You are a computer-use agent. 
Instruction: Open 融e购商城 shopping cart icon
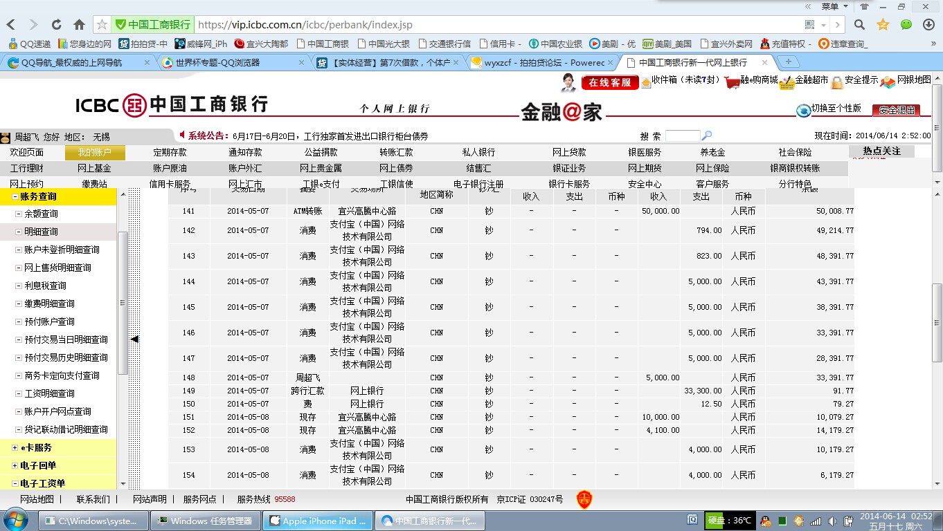[x=732, y=82]
